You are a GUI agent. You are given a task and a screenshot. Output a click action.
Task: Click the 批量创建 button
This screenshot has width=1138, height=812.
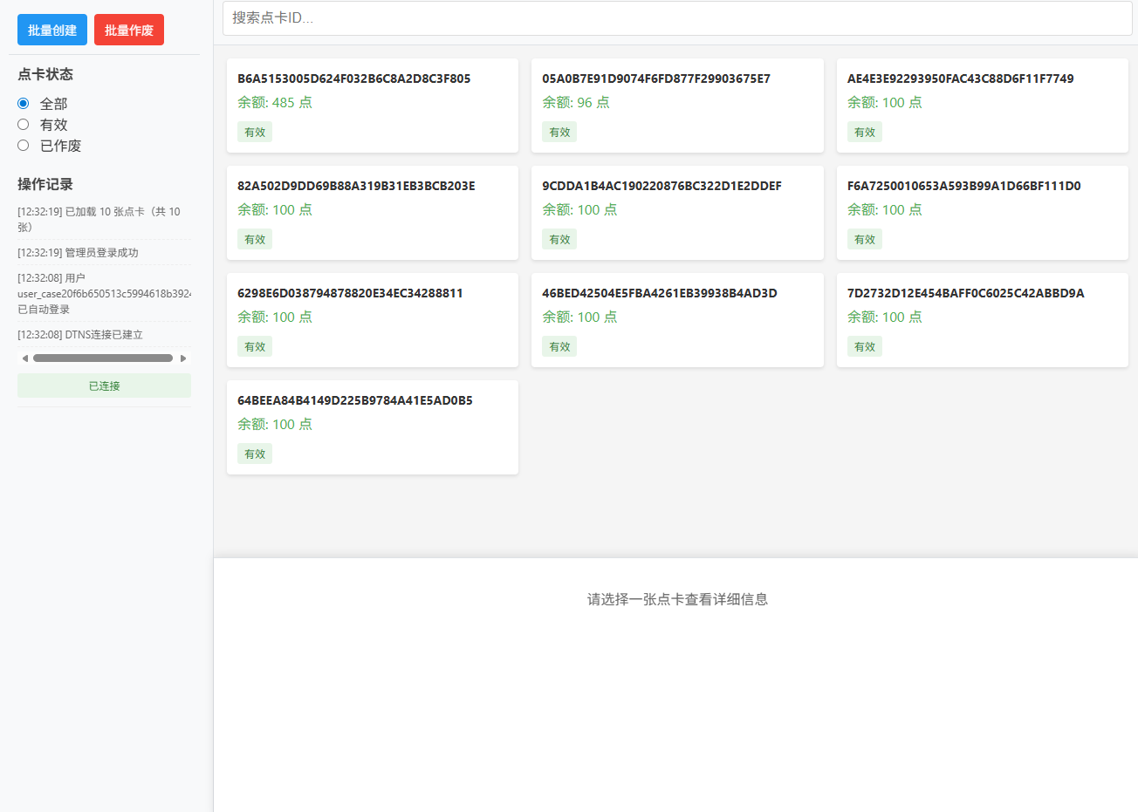pyautogui.click(x=52, y=30)
